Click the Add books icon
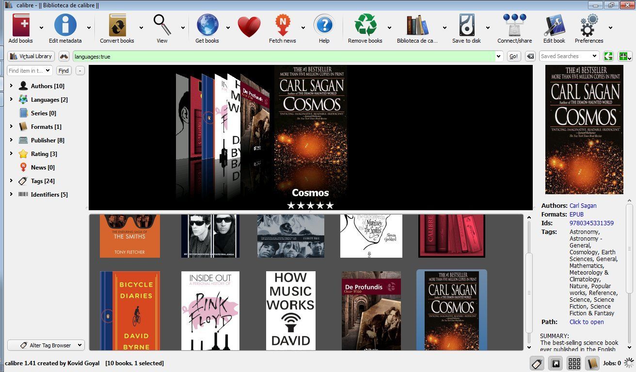636x372 pixels. pos(21,25)
